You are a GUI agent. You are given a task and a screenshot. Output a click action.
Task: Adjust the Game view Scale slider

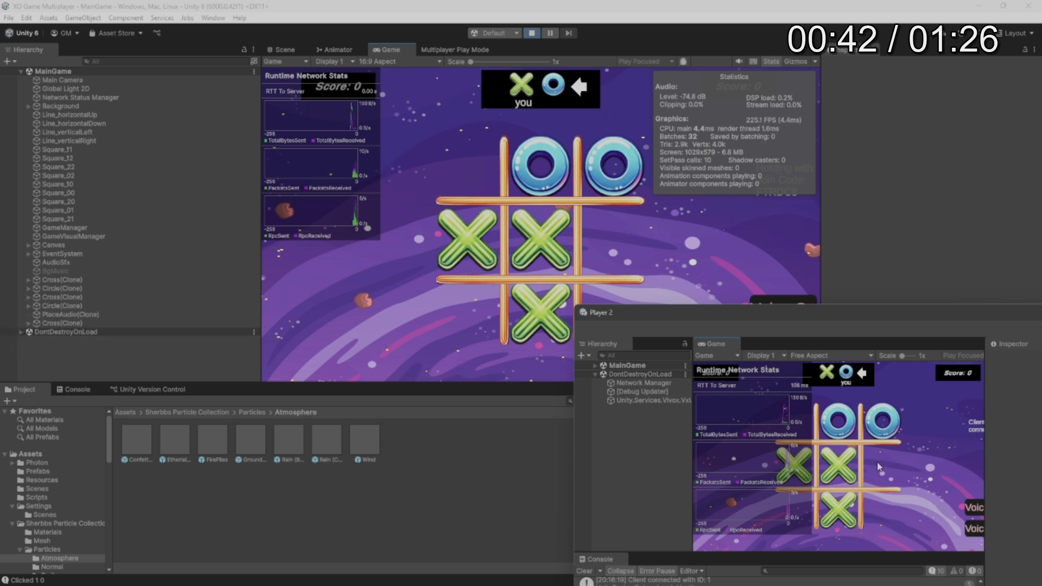(x=471, y=61)
